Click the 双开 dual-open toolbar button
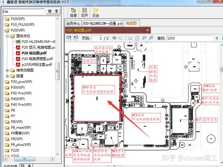The height and width of the screenshot is (167, 223). point(84,13)
